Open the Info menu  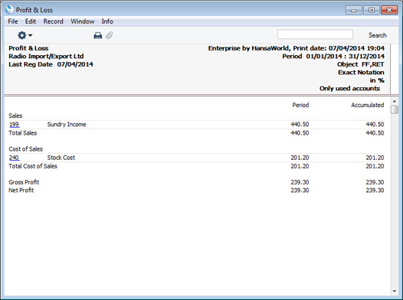[x=107, y=21]
